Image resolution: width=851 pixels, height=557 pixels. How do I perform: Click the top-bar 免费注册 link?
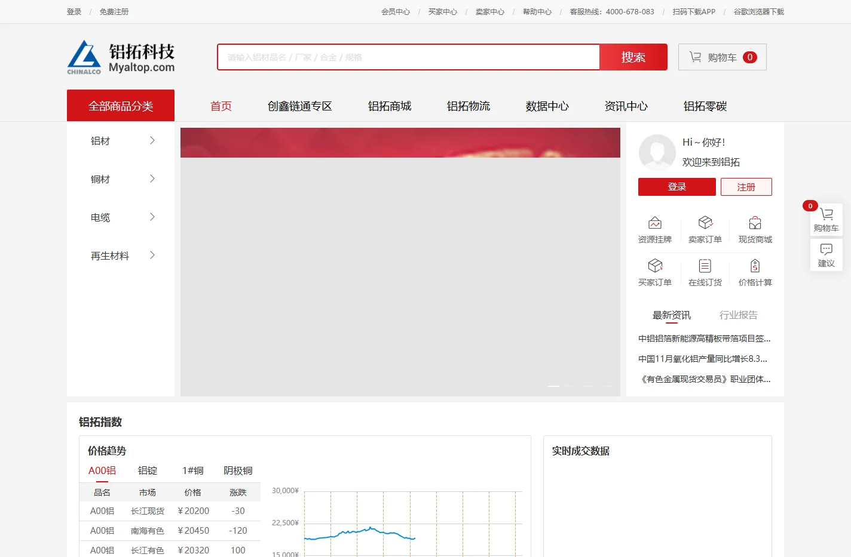[114, 12]
